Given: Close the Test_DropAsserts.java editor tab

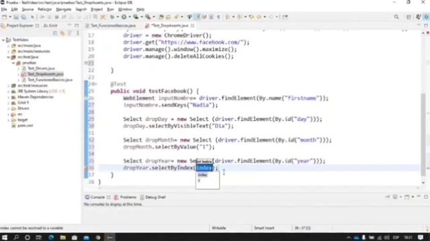Looking at the screenshot, I should (x=193, y=25).
